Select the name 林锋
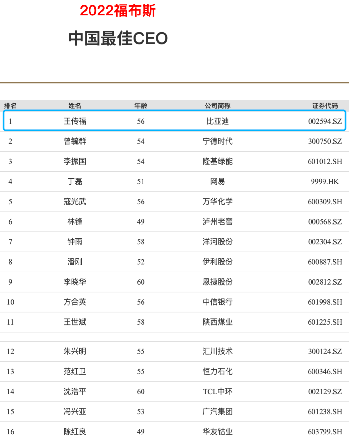This screenshot has width=349, height=441. (75, 221)
